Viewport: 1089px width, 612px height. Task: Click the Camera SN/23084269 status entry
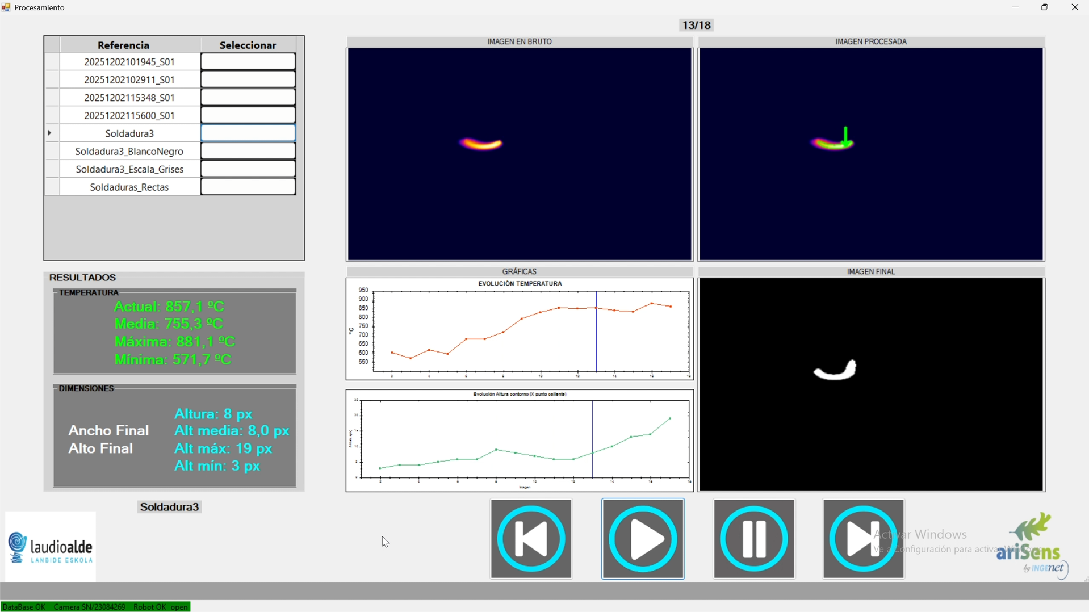pyautogui.click(x=89, y=607)
